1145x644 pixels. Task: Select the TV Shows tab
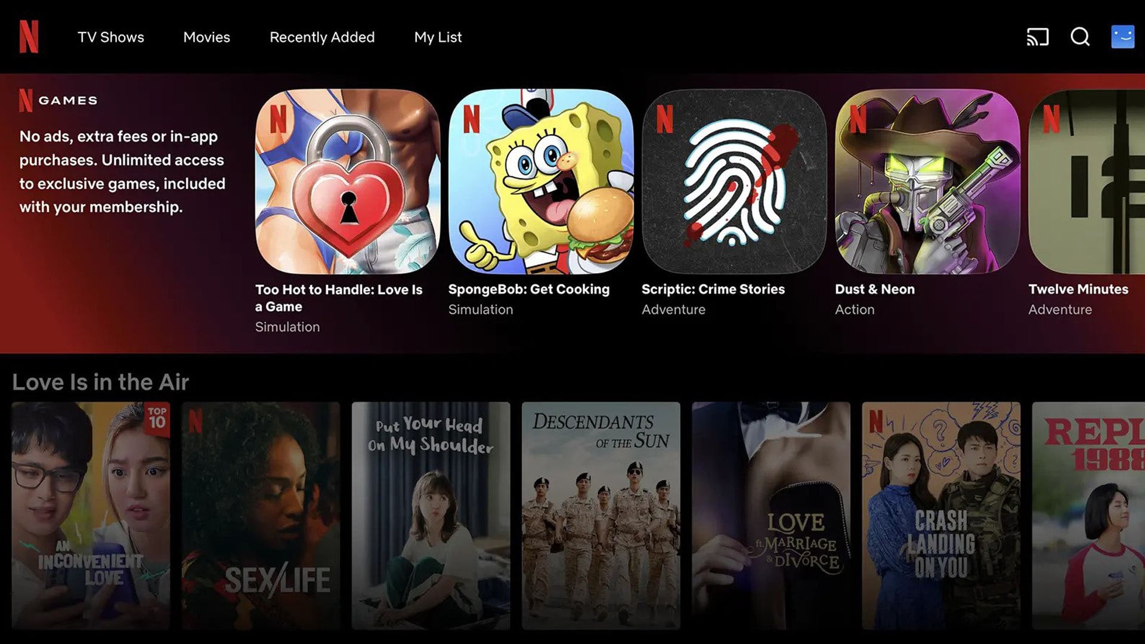(111, 37)
